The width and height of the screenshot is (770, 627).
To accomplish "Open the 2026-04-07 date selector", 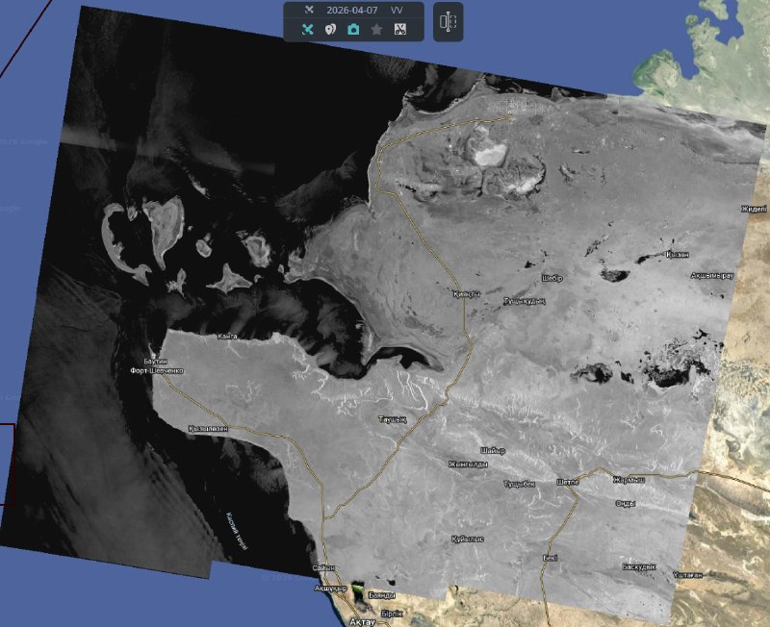I will tap(352, 10).
